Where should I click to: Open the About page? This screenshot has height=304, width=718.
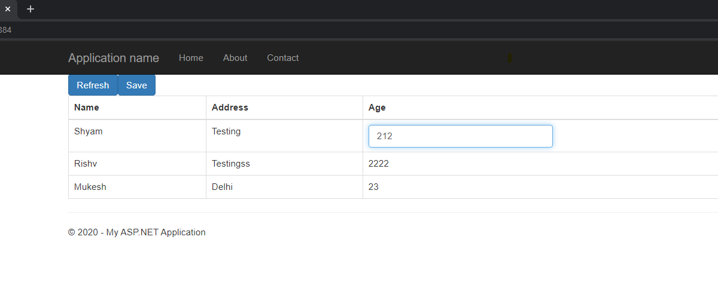(235, 58)
